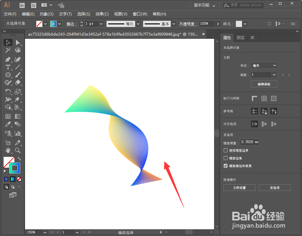Toggle the document grid display

click(x=264, y=98)
